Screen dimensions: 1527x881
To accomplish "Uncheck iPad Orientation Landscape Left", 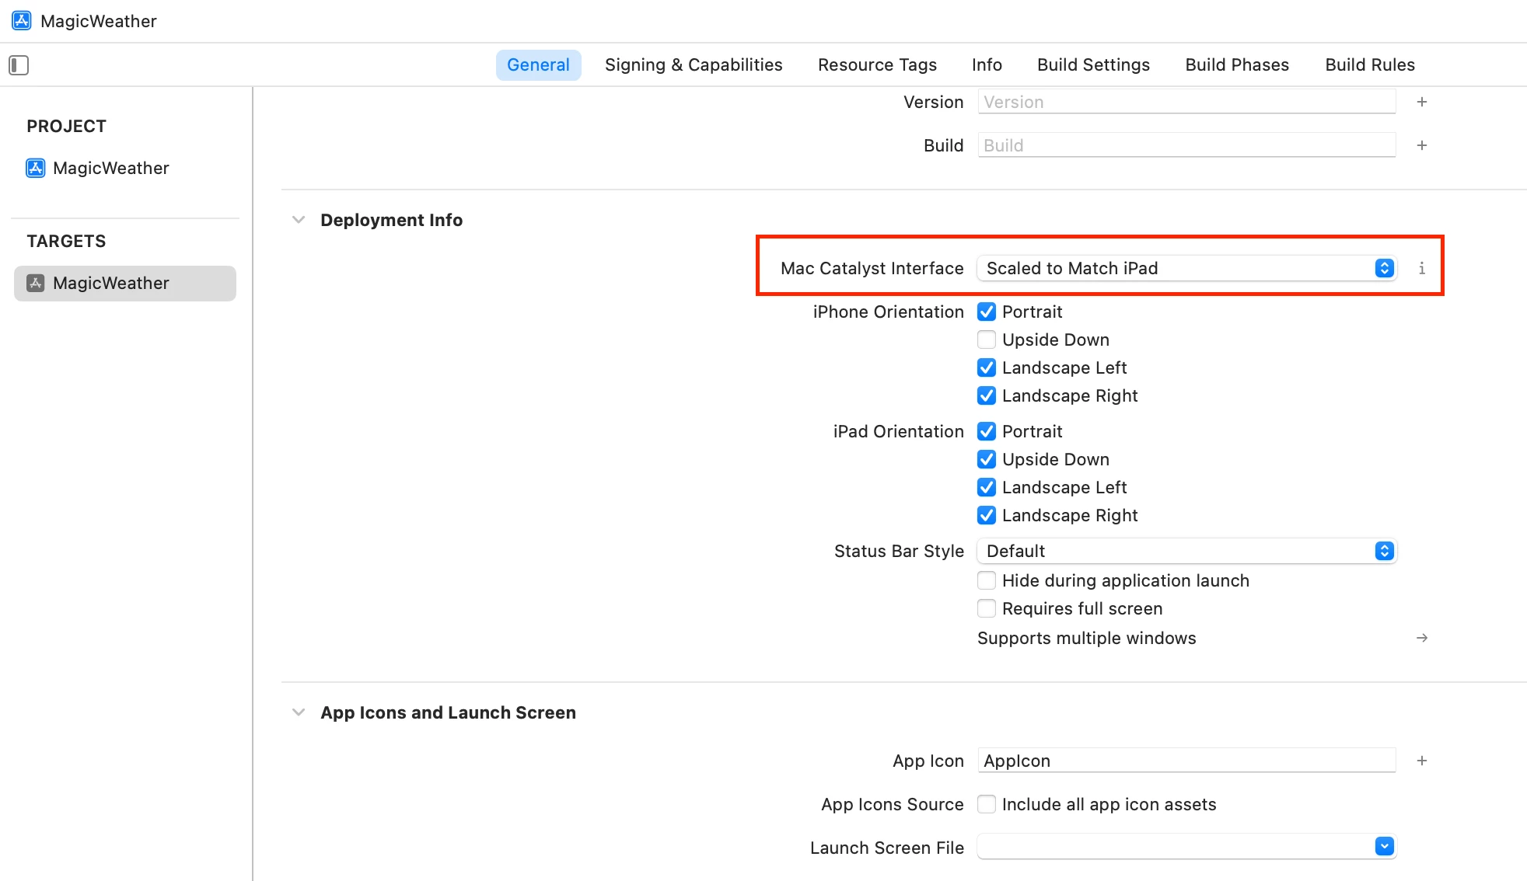I will click(x=987, y=487).
